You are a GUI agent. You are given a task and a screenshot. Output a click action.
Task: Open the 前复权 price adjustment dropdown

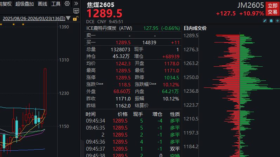6,4
